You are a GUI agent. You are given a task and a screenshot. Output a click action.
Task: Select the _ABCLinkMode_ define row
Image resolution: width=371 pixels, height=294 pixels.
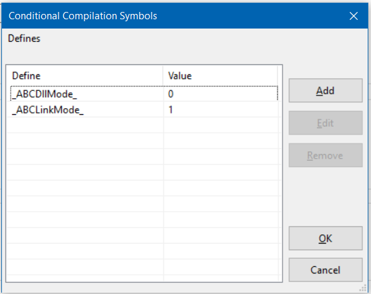pos(144,110)
